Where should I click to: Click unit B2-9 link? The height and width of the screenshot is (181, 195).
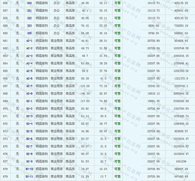pos(29,161)
